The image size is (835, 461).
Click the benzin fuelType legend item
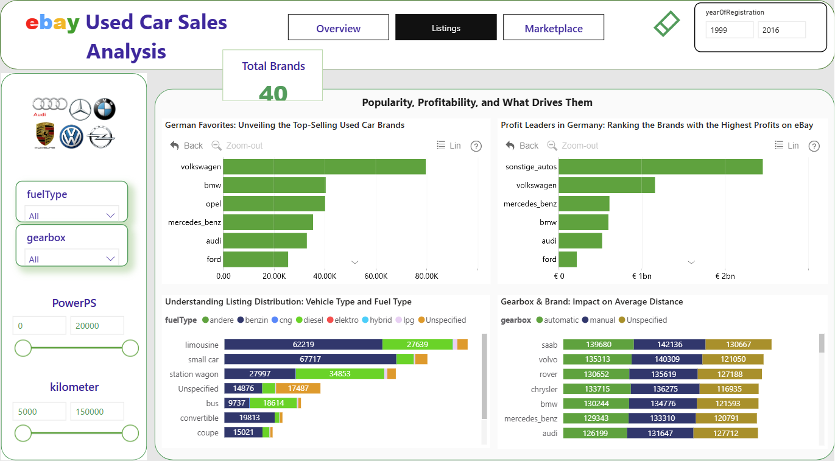253,320
